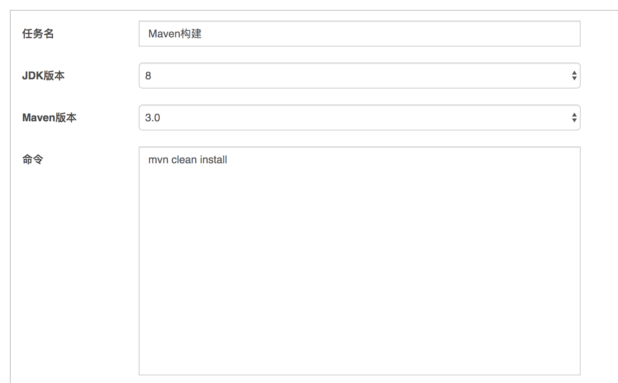Click the selected value 8 in JDK dropdown
Image resolution: width=618 pixels, height=383 pixels.
pos(148,76)
